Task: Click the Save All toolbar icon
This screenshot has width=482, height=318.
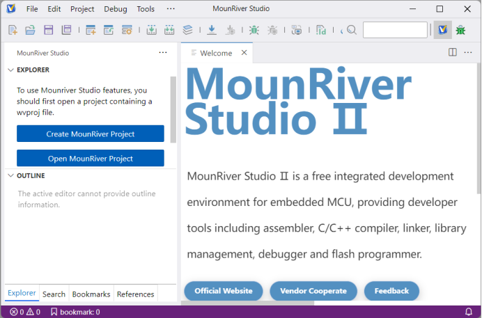Action: click(66, 30)
